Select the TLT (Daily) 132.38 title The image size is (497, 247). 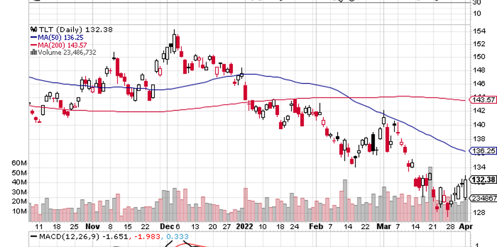[65, 30]
